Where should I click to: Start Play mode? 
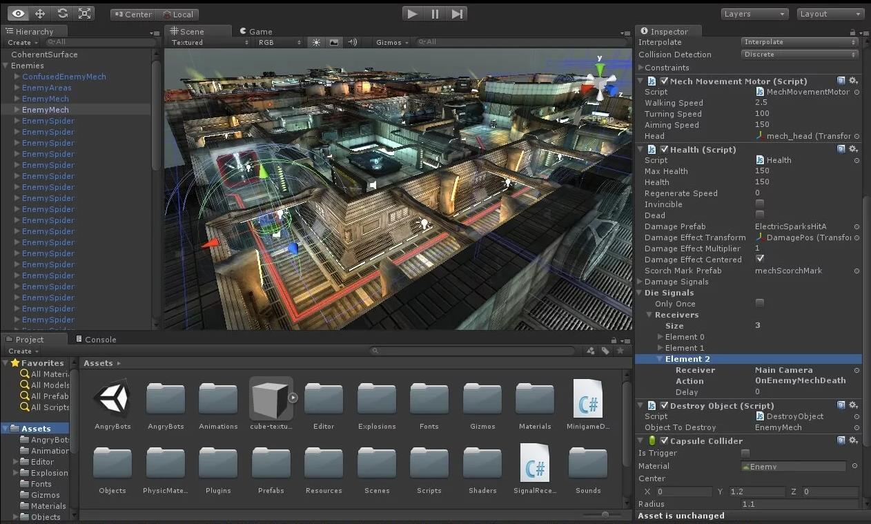(412, 13)
